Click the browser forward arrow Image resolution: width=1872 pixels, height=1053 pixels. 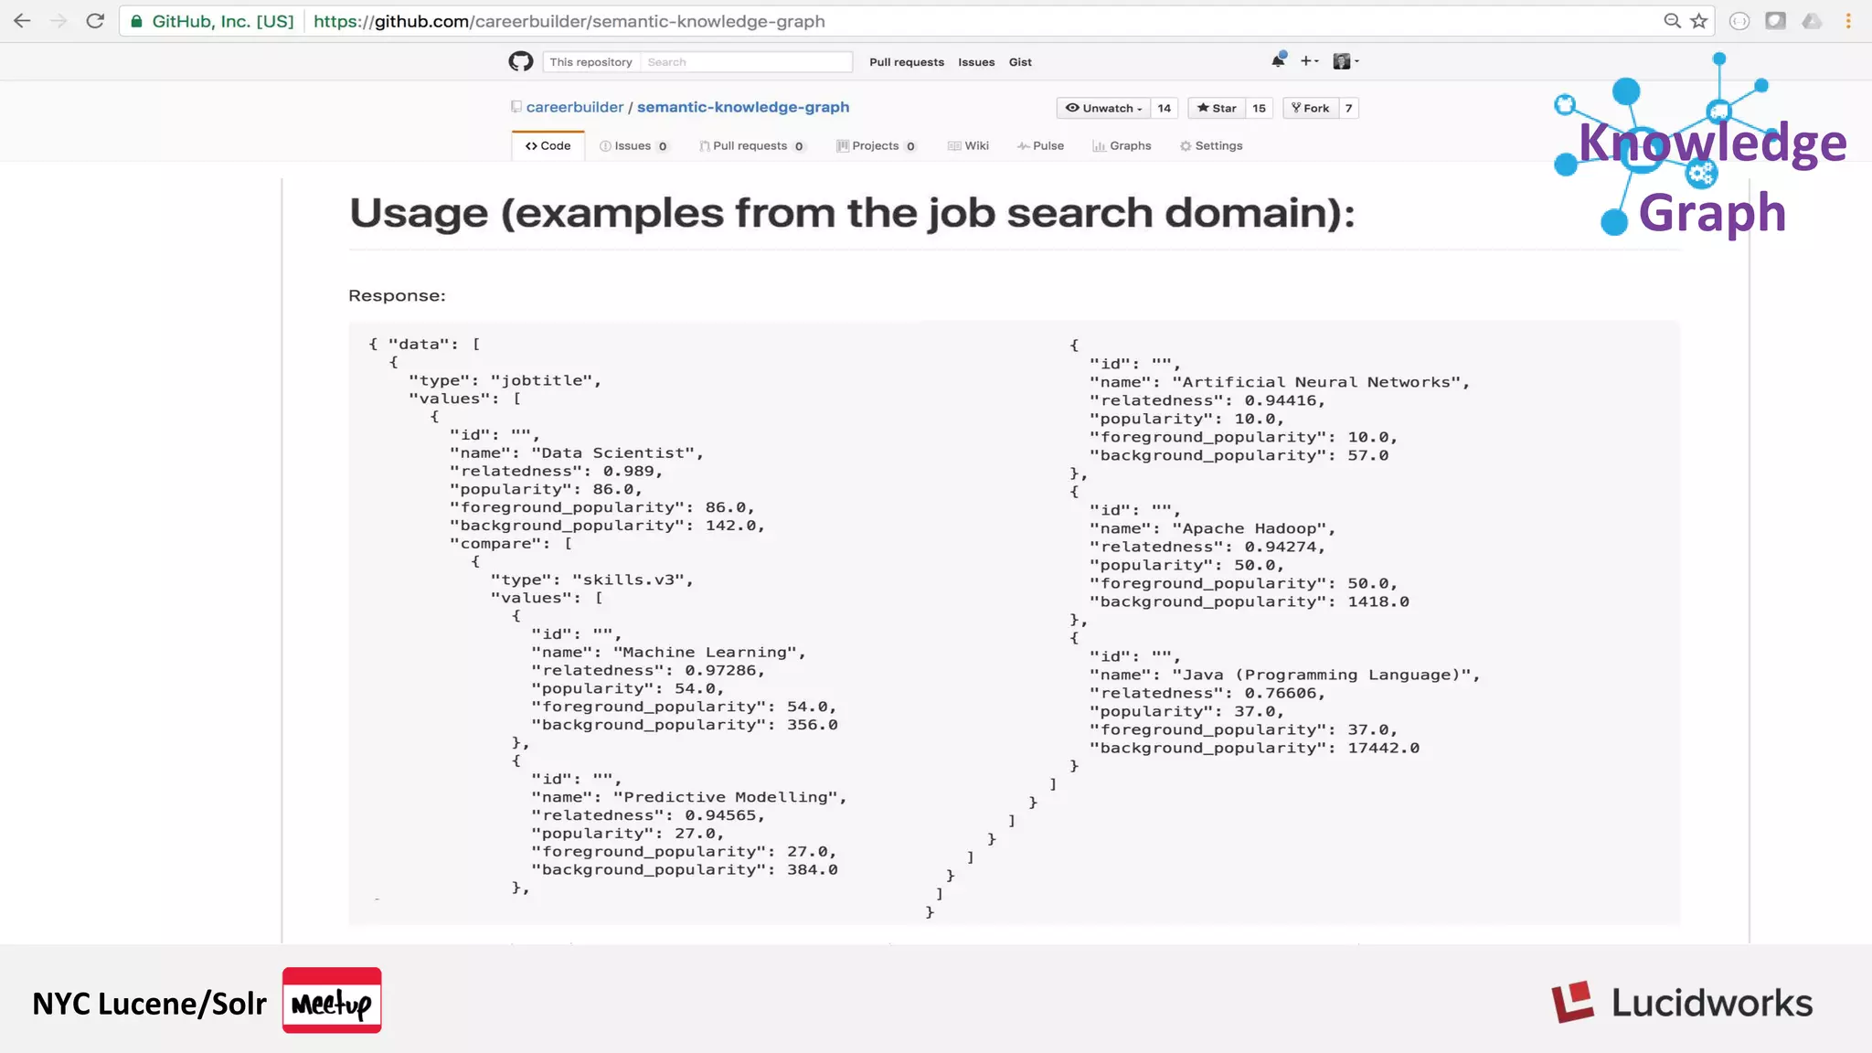[x=58, y=21]
